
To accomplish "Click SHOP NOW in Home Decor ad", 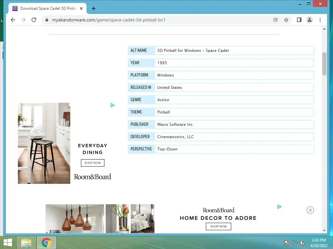I will point(218,226).
